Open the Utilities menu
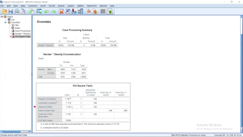 (80, 6)
